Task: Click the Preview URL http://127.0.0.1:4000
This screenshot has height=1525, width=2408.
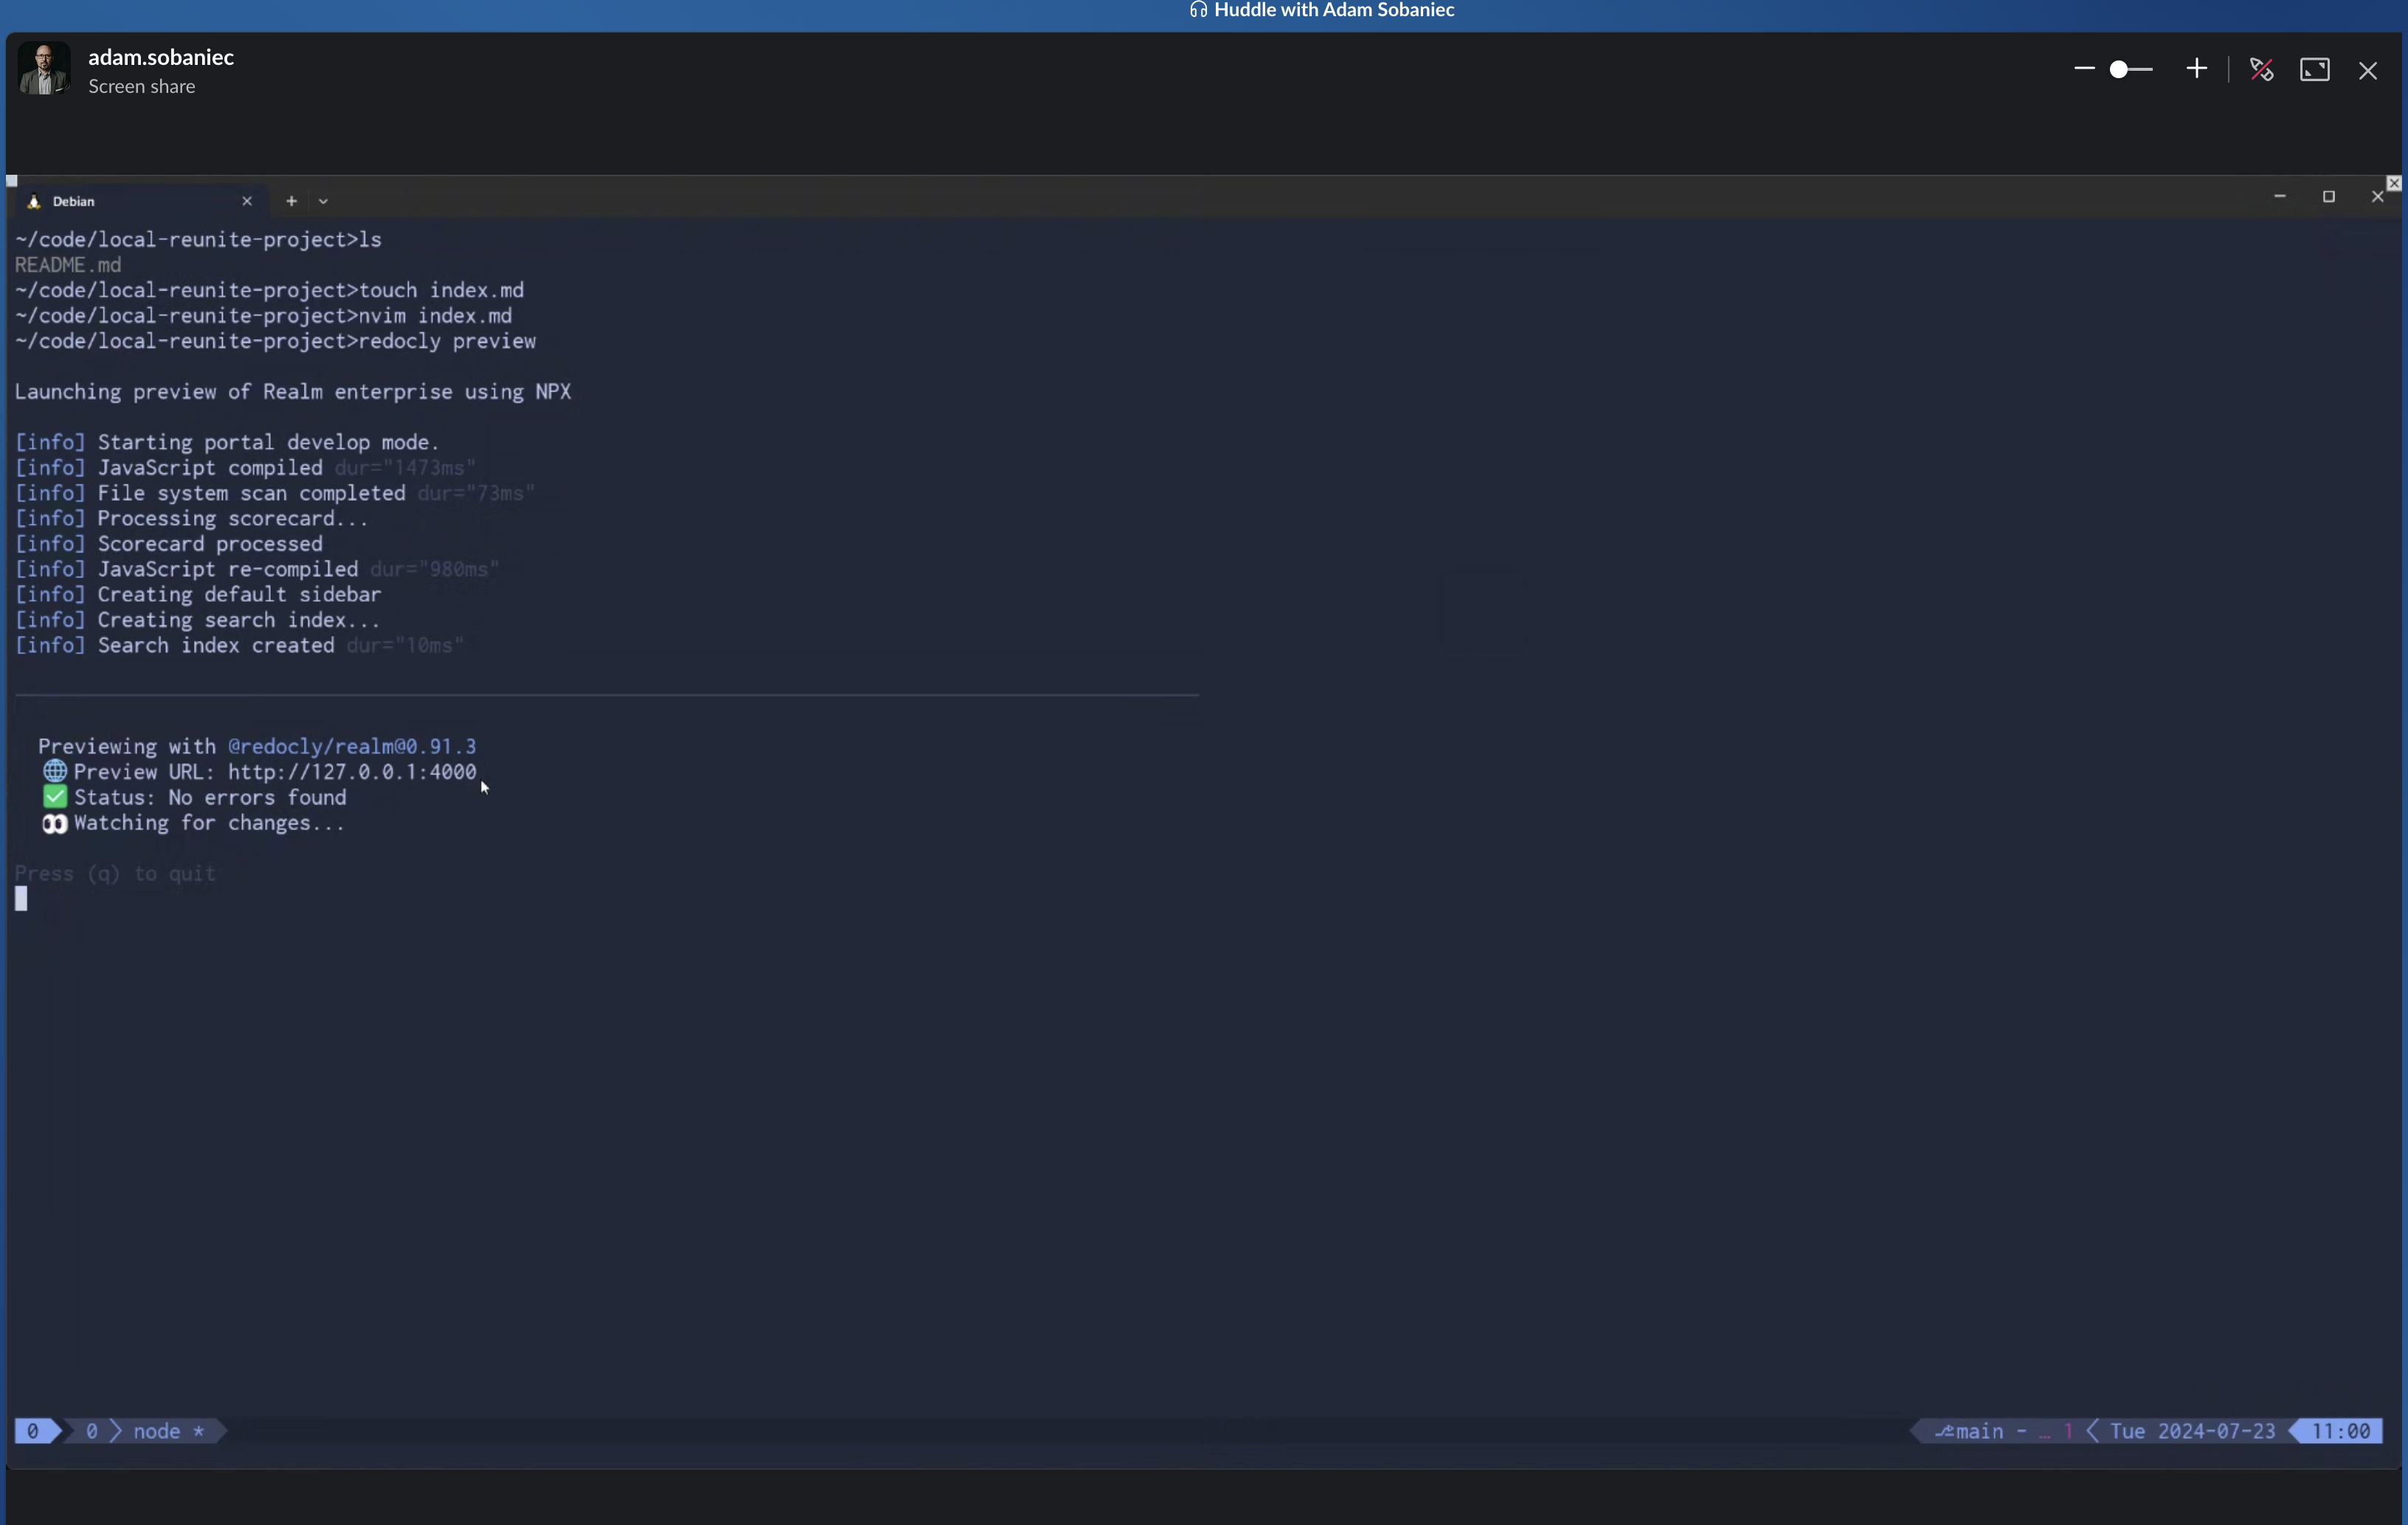Action: click(352, 771)
